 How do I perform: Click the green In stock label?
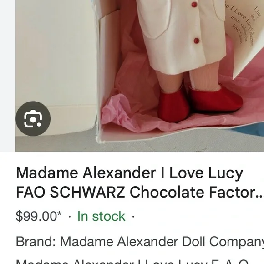101,216
